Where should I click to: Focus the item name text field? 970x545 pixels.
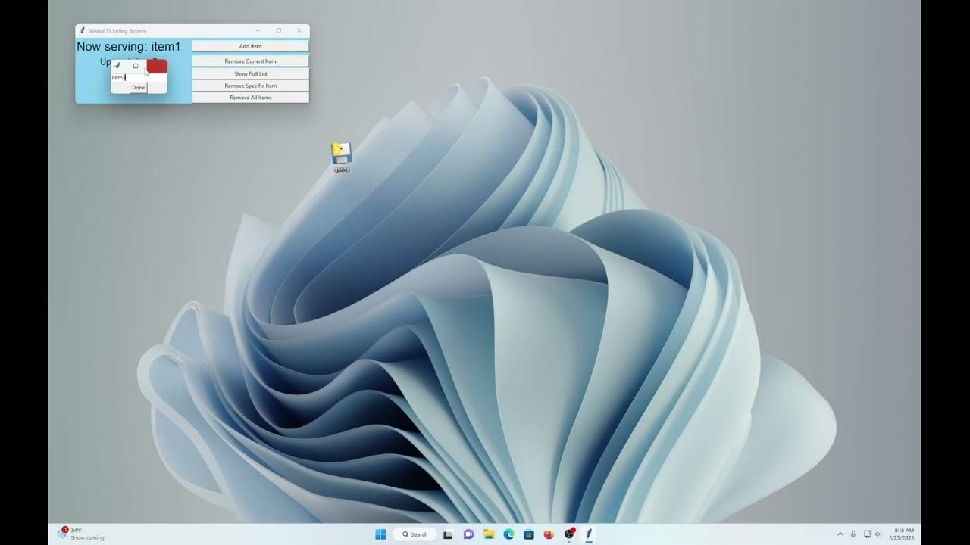[x=139, y=77]
